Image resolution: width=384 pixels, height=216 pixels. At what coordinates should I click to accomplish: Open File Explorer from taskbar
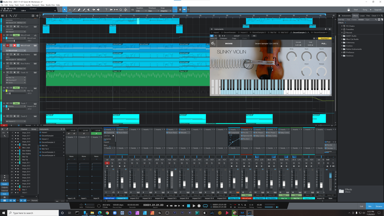(92, 213)
